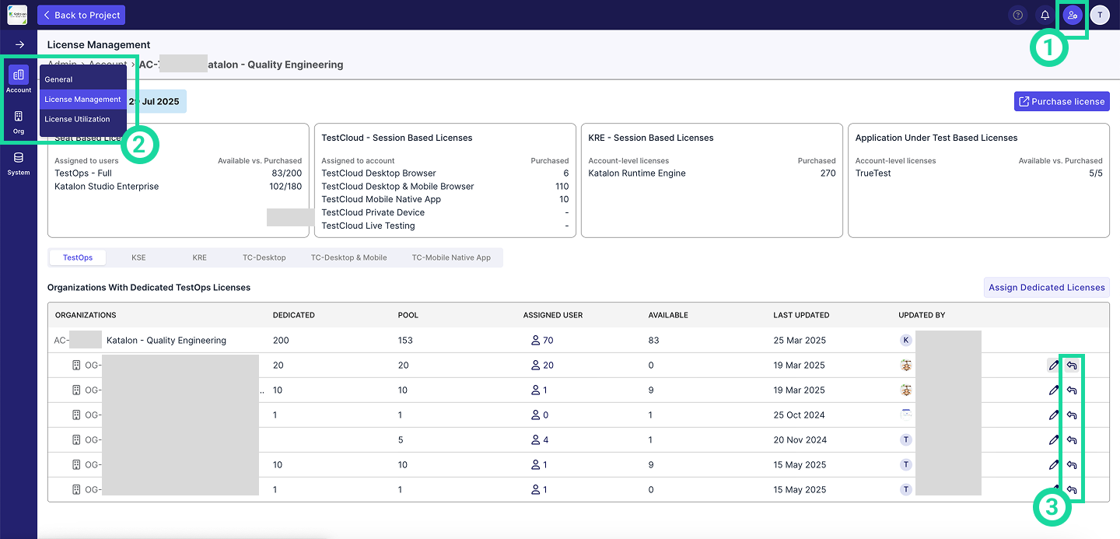The image size is (1120, 539).
Task: Click the 25 Mar 2025 date cell
Action: 799,340
